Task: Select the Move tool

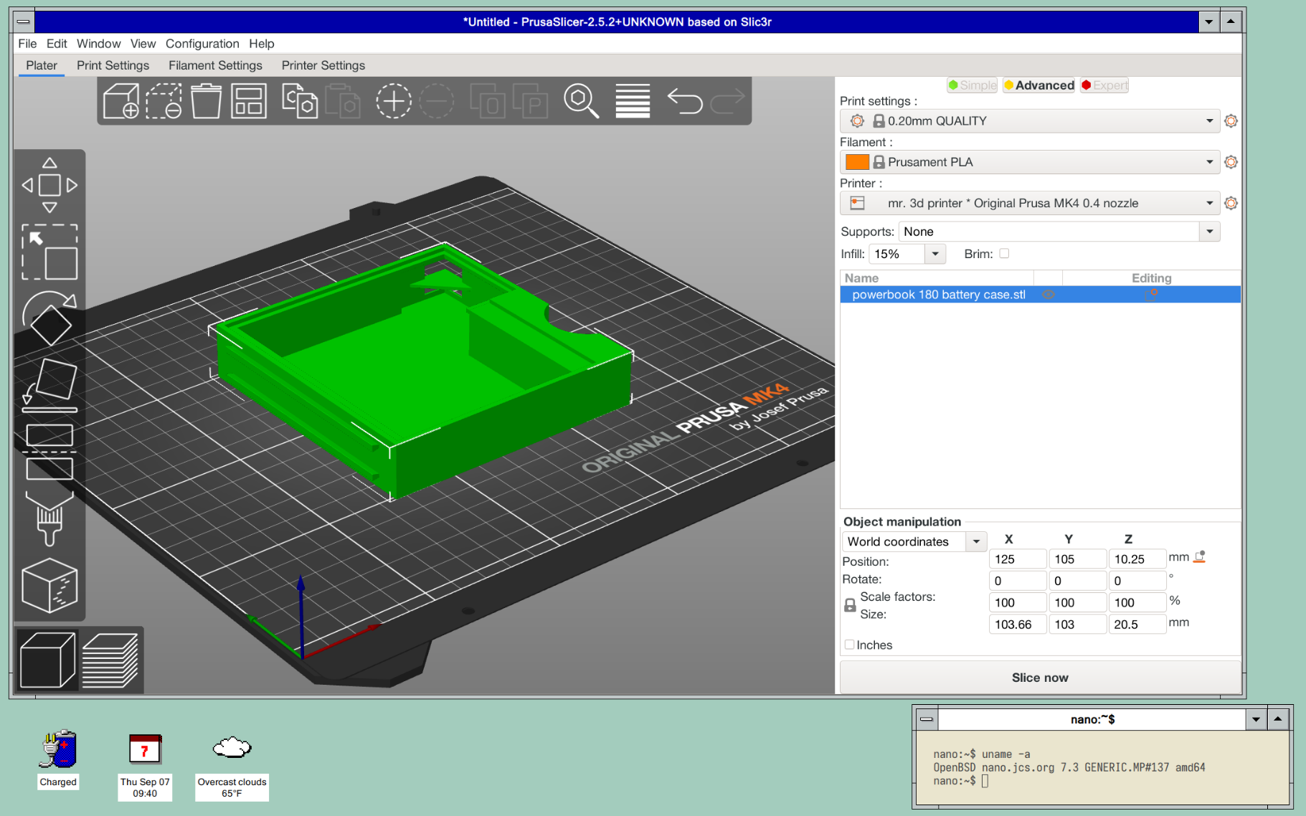Action: point(49,185)
